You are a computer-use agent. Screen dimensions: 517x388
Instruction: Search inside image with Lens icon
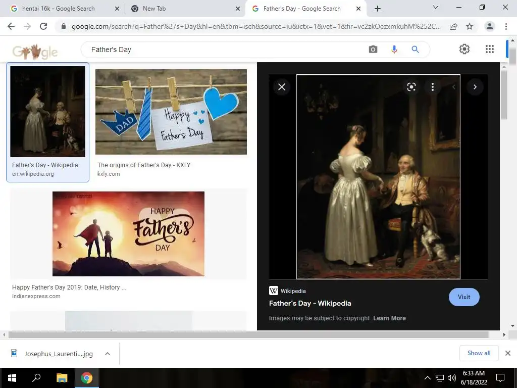tap(411, 87)
